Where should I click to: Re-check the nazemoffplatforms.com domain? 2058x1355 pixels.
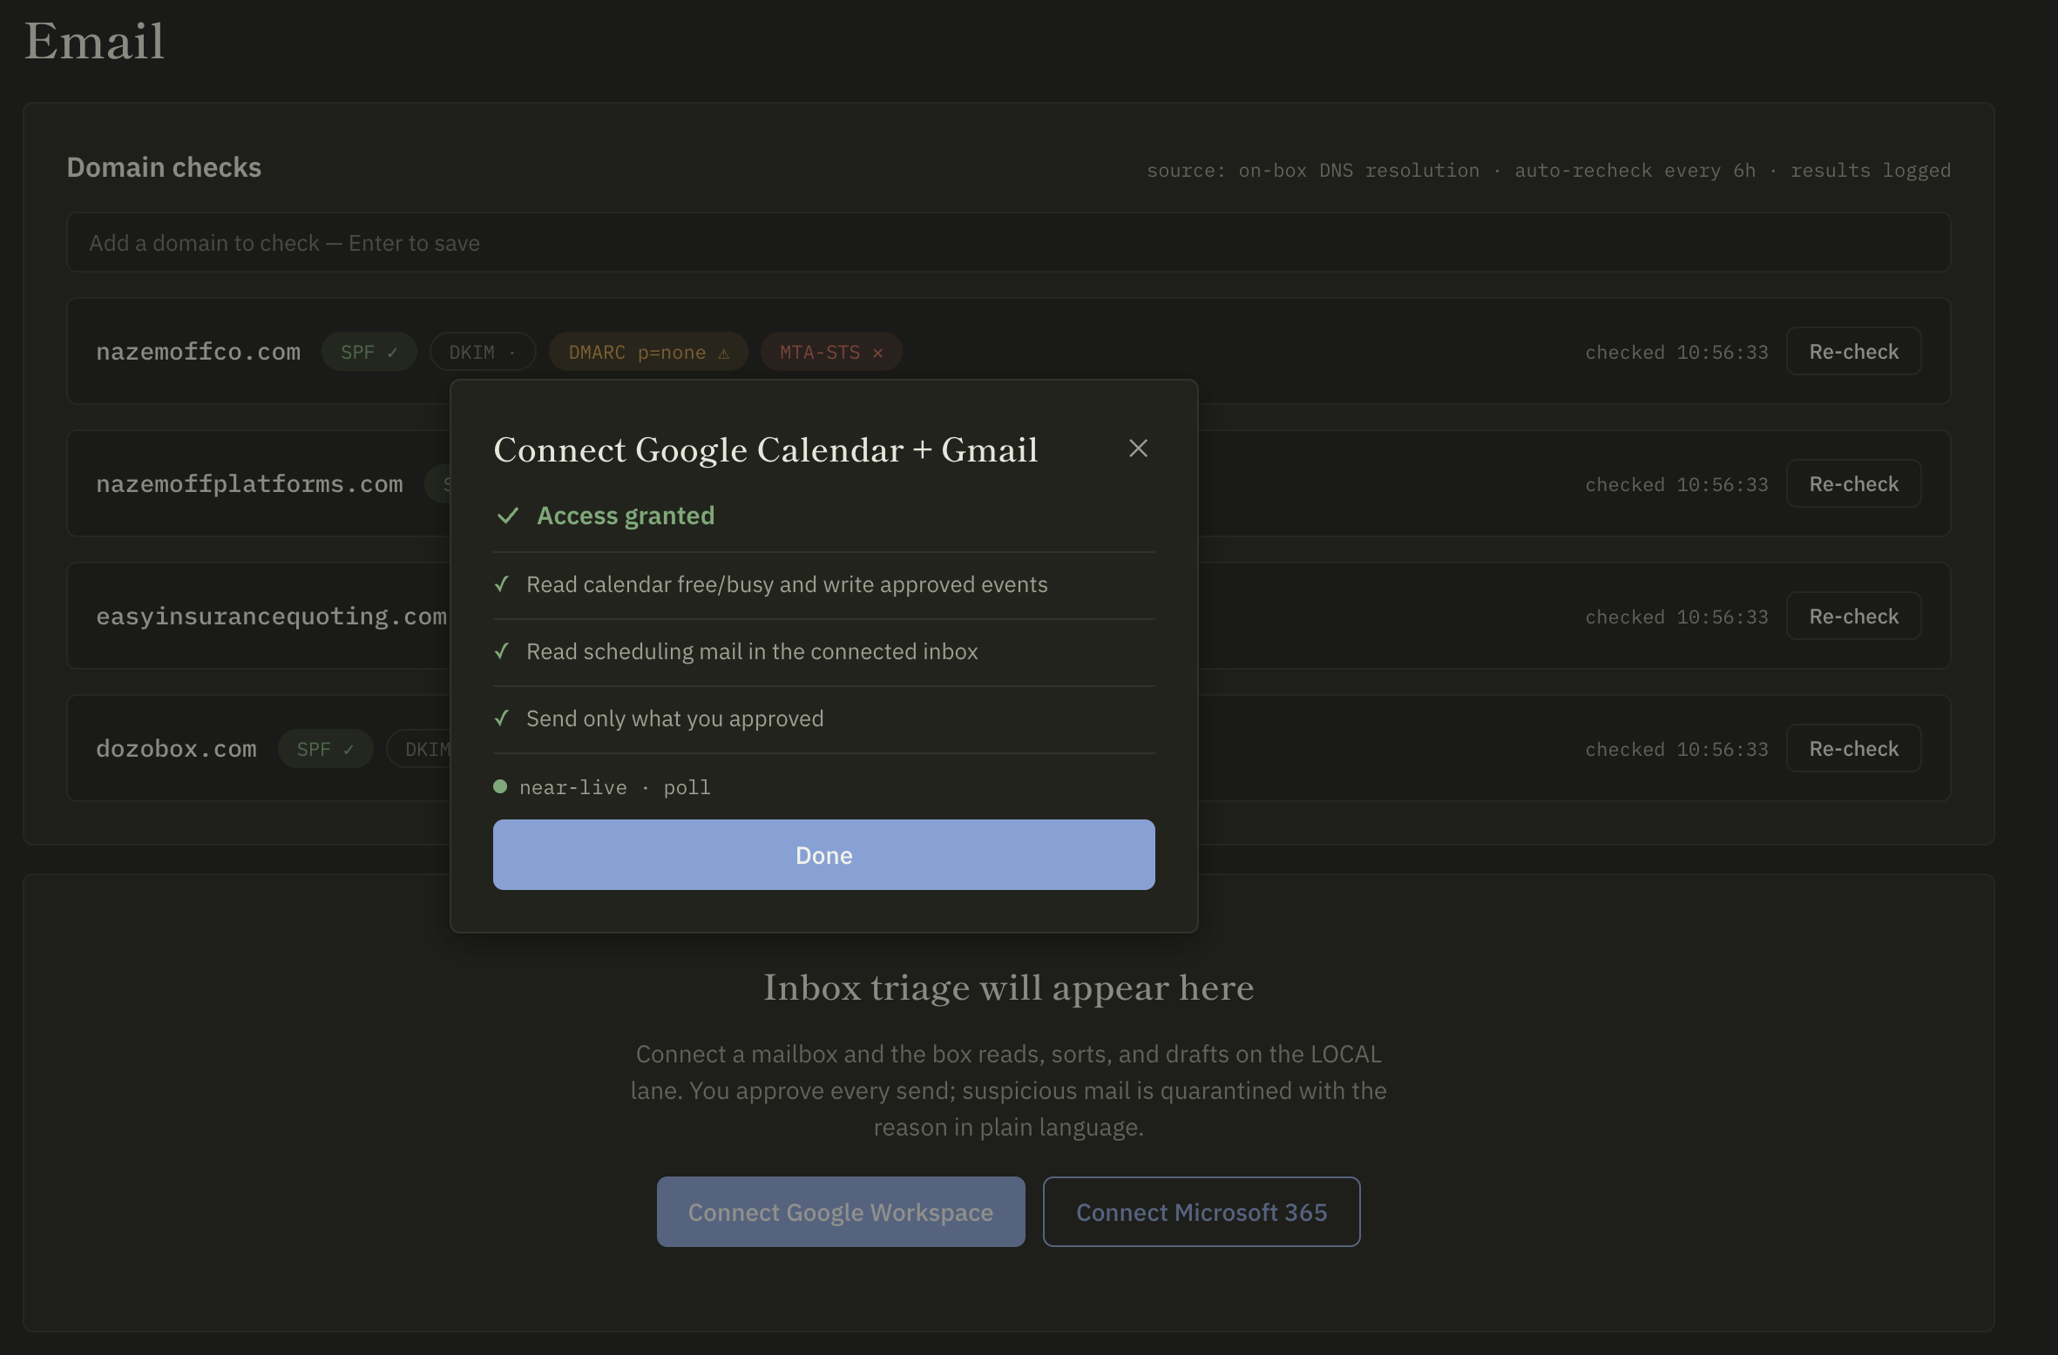pyautogui.click(x=1853, y=484)
